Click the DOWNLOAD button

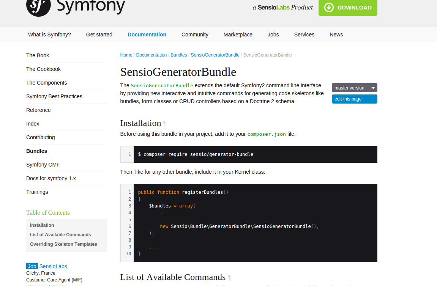[x=348, y=8]
